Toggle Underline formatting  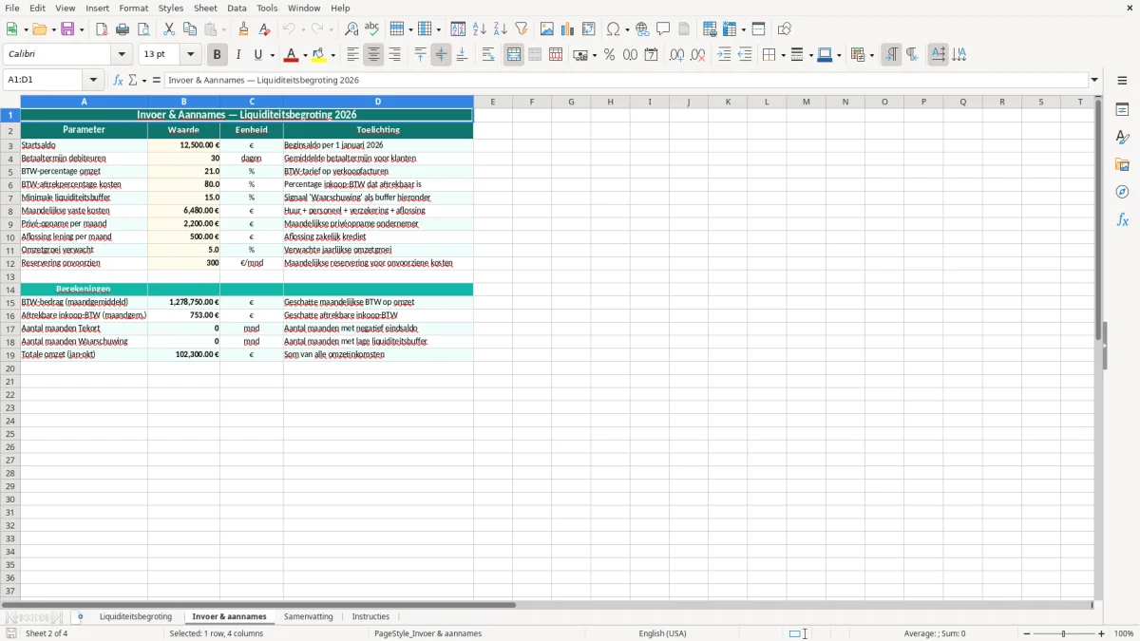click(257, 55)
